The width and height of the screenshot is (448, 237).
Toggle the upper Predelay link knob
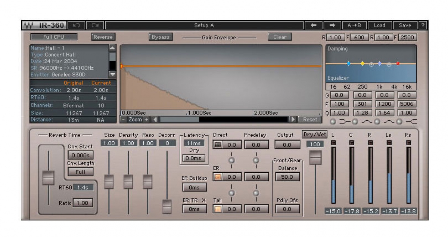click(x=256, y=160)
